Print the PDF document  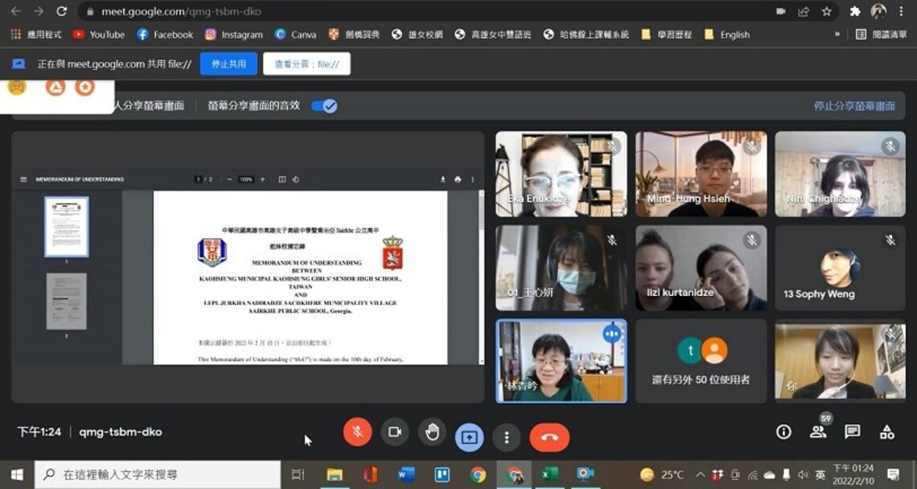458,179
